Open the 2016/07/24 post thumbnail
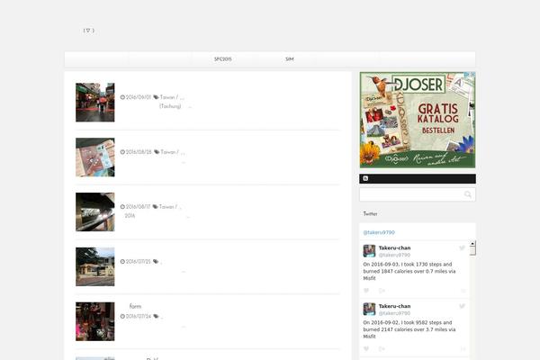This screenshot has height=360, width=540. [95, 321]
